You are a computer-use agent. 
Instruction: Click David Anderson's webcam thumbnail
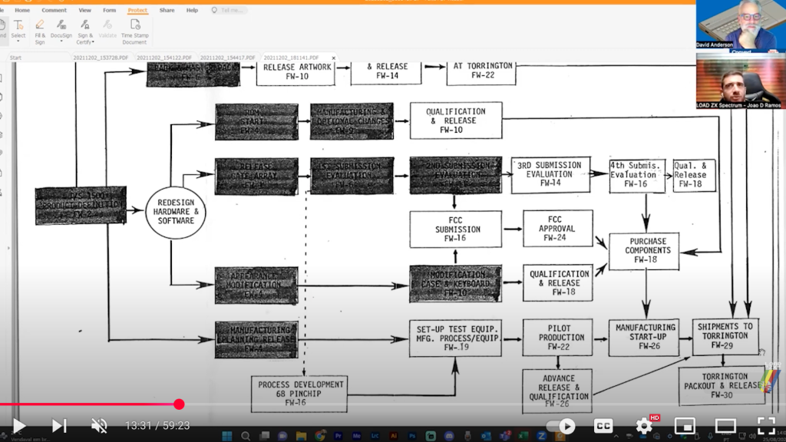[741, 25]
